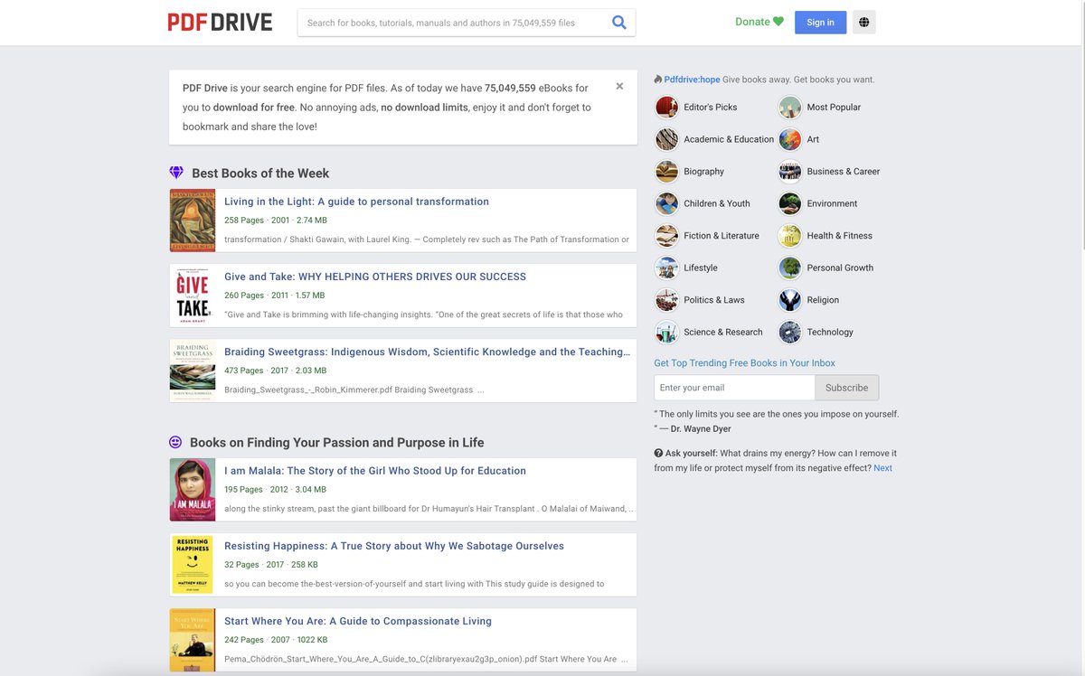The width and height of the screenshot is (1085, 676).
Task: Click the Subscribe button
Action: 846,388
